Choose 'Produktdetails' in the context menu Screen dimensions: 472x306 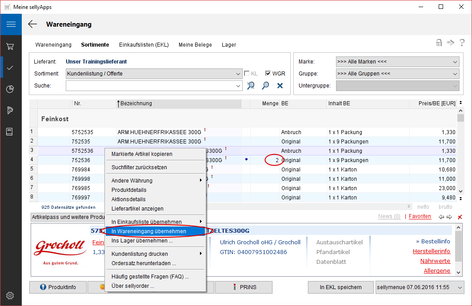tap(129, 190)
